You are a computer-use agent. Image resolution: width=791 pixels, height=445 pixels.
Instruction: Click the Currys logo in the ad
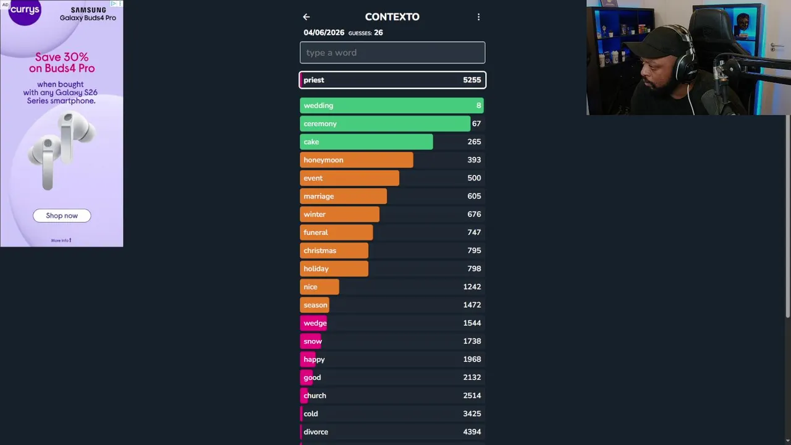[x=25, y=11]
